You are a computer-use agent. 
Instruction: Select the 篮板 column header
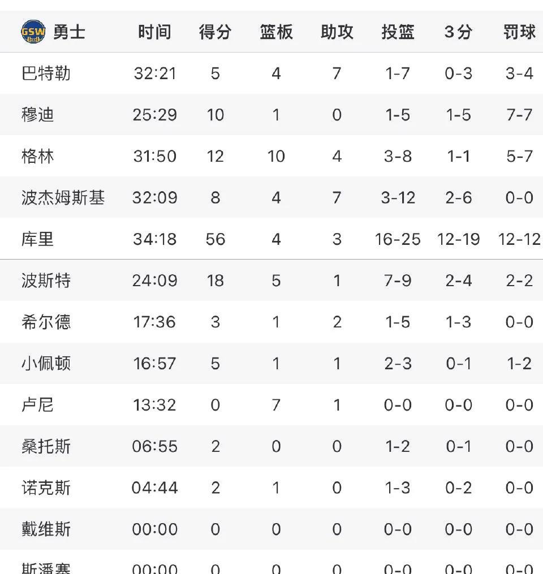(x=276, y=32)
